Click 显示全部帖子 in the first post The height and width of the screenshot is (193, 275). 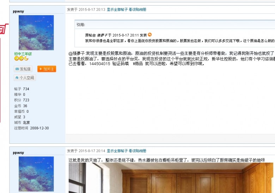(117, 10)
